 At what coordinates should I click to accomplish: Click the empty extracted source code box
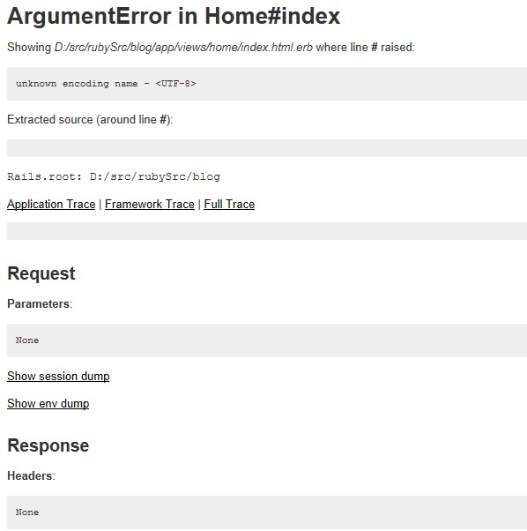pyautogui.click(x=267, y=148)
